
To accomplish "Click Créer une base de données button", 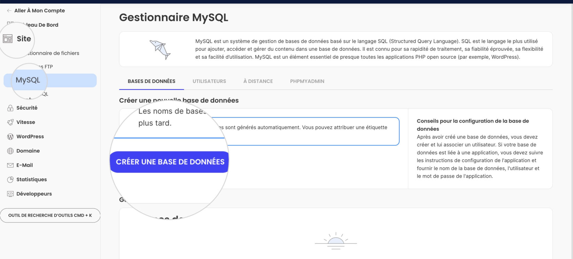I will (x=170, y=162).
